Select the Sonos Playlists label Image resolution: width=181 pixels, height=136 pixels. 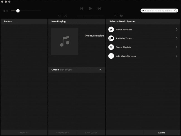123,47
